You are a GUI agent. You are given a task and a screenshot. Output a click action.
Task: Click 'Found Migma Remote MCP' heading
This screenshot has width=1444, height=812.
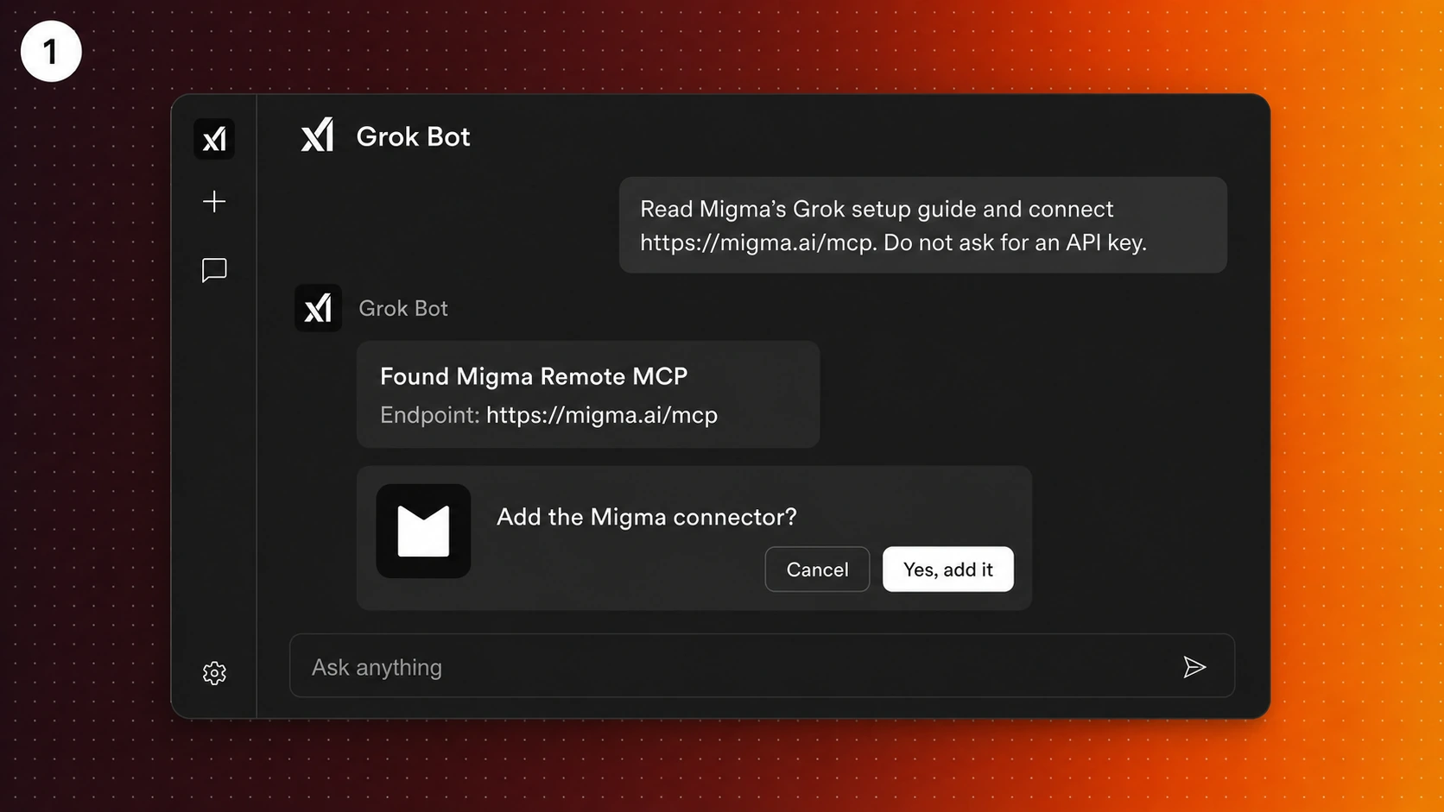(x=534, y=376)
